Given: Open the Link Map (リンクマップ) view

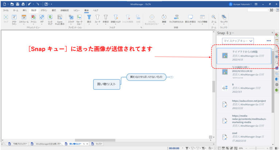Looking at the screenshot, I should coord(50,19).
